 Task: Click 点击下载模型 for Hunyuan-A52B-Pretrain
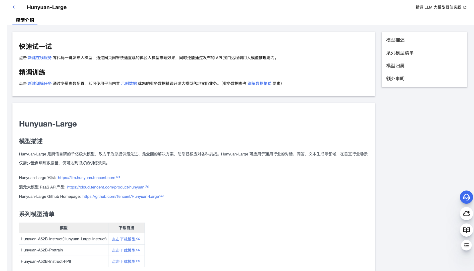[124, 250]
